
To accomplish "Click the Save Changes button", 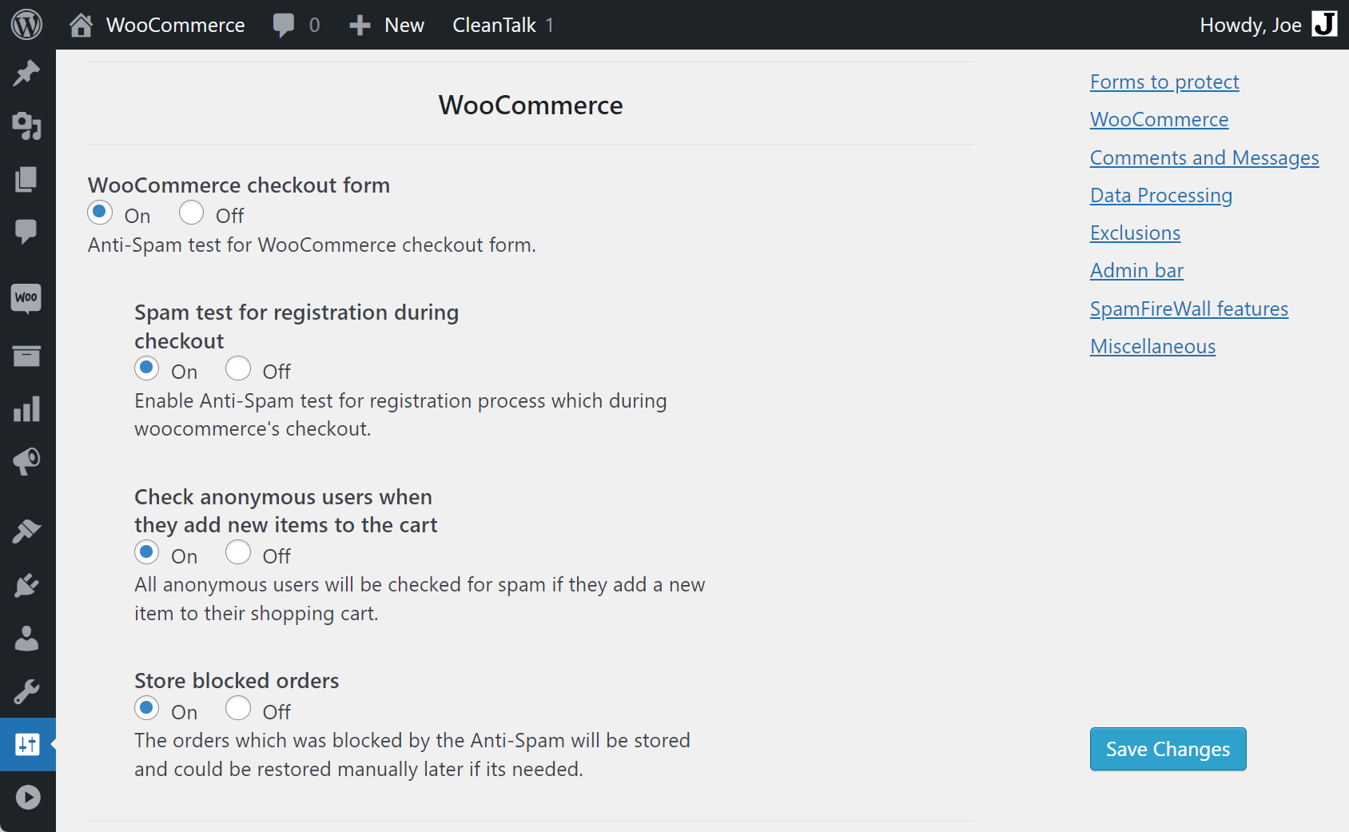I will point(1168,749).
